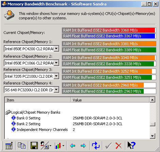Click the Copy documents icon
Image resolution: width=160 pixels, height=152 pixels.
click(22, 146)
